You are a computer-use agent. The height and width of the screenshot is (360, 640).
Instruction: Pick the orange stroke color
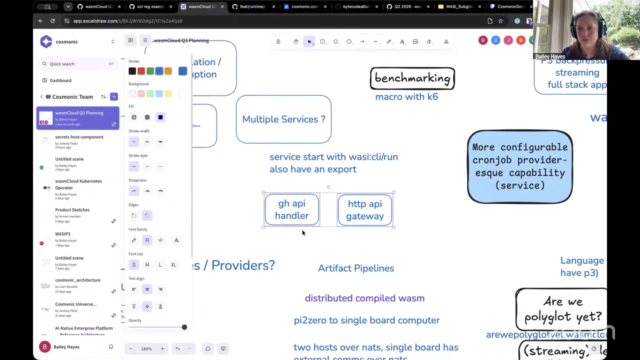(168, 71)
